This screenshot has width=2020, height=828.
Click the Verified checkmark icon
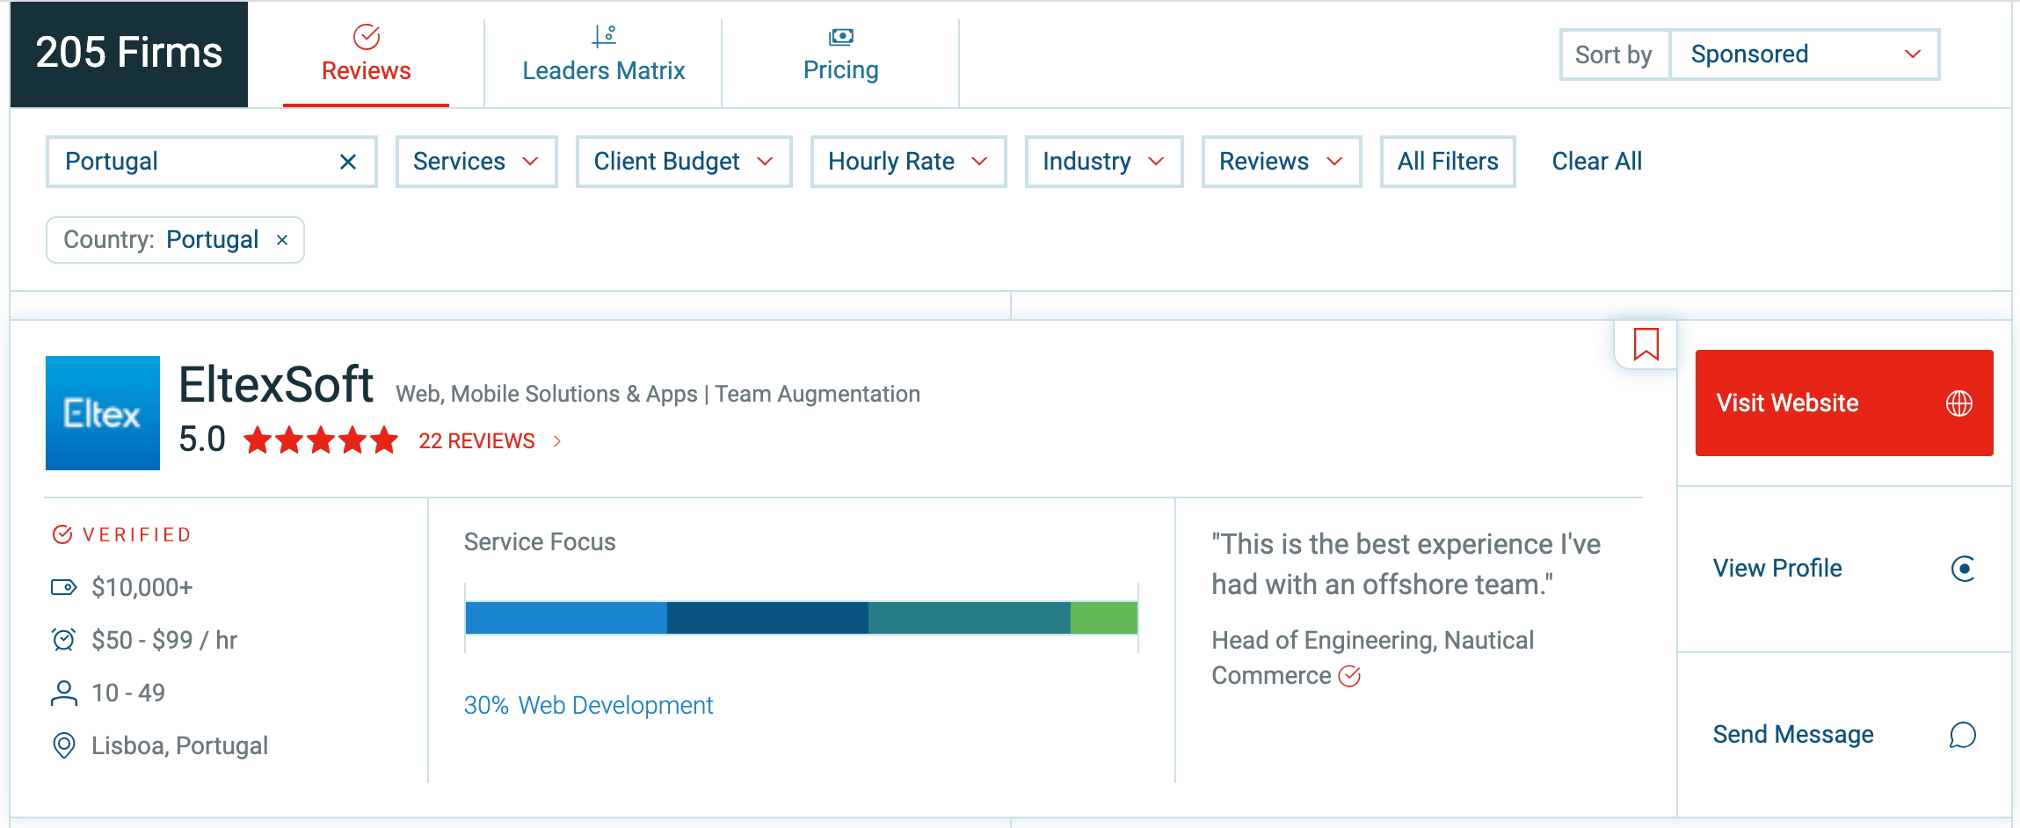(x=62, y=534)
